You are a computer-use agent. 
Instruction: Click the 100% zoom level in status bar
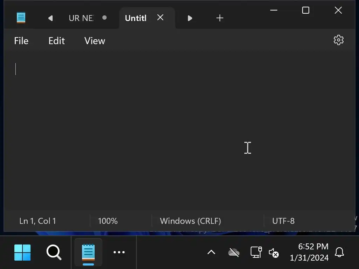coord(108,221)
